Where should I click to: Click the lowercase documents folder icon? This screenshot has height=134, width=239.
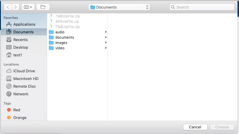tap(51, 37)
